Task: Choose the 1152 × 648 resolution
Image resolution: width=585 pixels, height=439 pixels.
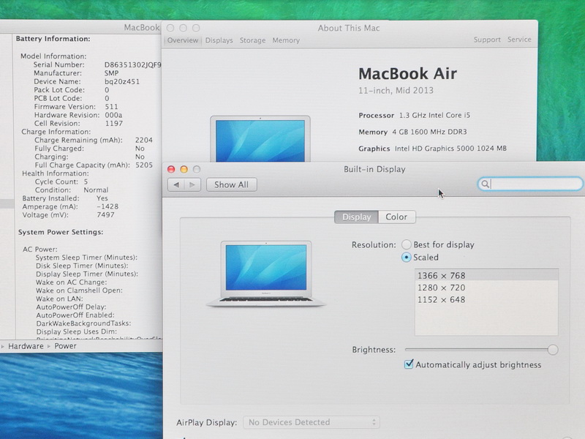Action: click(486, 300)
